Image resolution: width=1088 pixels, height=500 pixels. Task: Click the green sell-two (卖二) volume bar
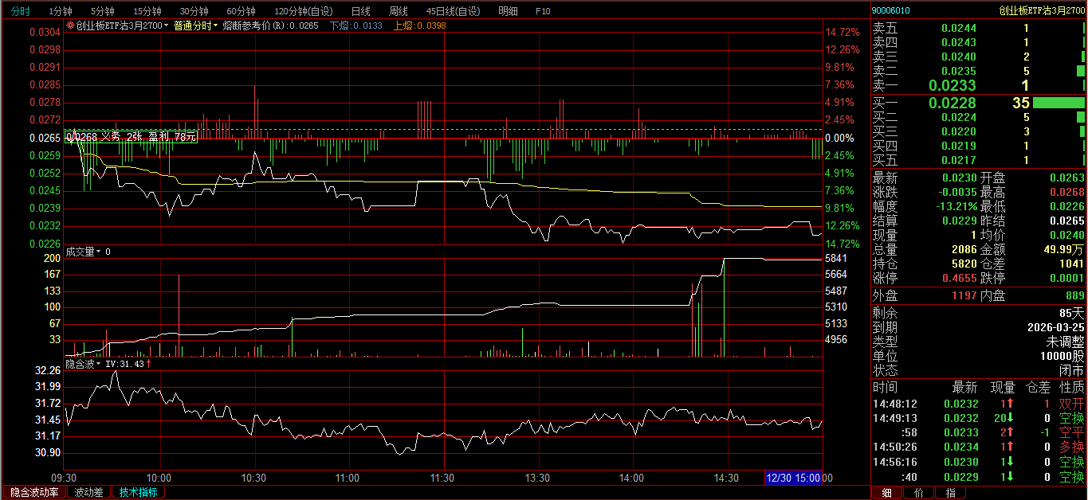pyautogui.click(x=1081, y=71)
